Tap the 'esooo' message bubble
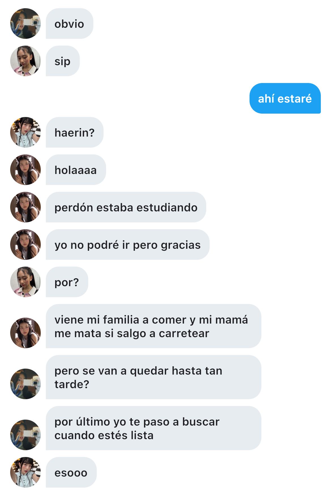Image resolution: width=331 pixels, height=491 pixels. (x=71, y=472)
